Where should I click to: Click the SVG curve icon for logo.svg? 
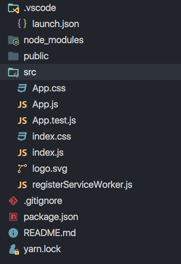click(x=22, y=169)
